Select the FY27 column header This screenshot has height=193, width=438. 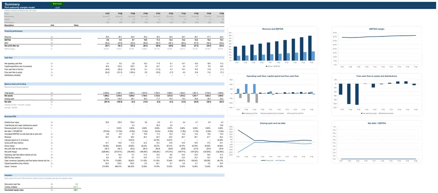[x=107, y=13]
